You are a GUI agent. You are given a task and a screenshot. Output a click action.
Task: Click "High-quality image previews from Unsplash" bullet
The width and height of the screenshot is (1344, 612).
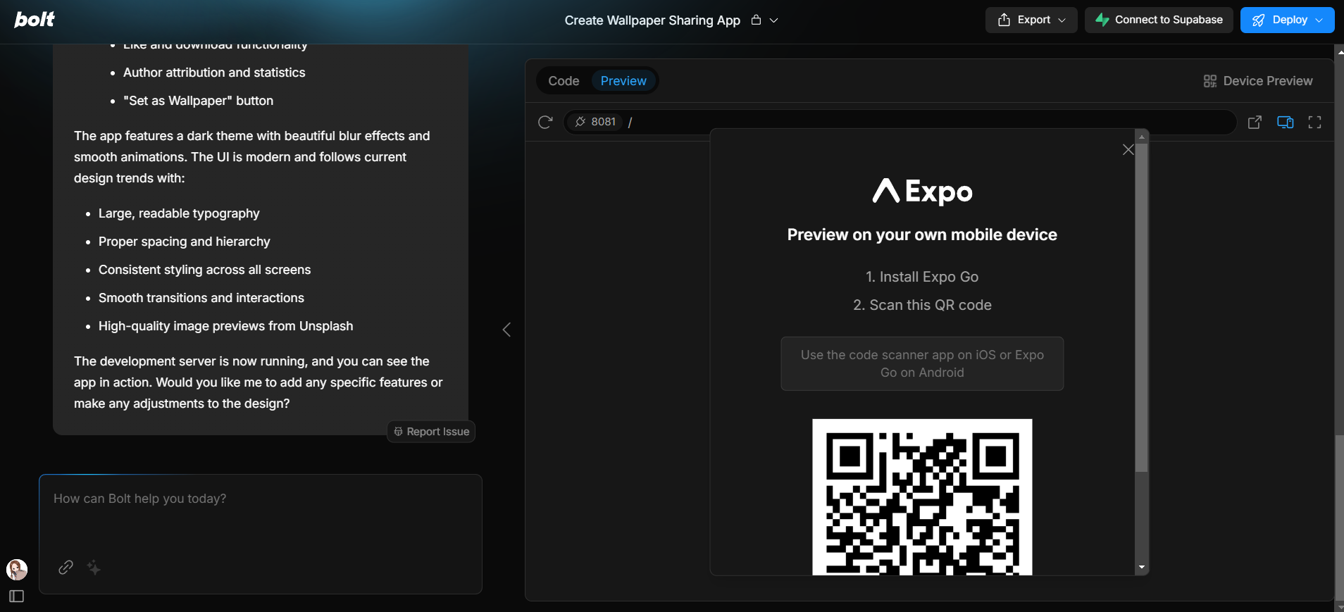[x=225, y=326]
